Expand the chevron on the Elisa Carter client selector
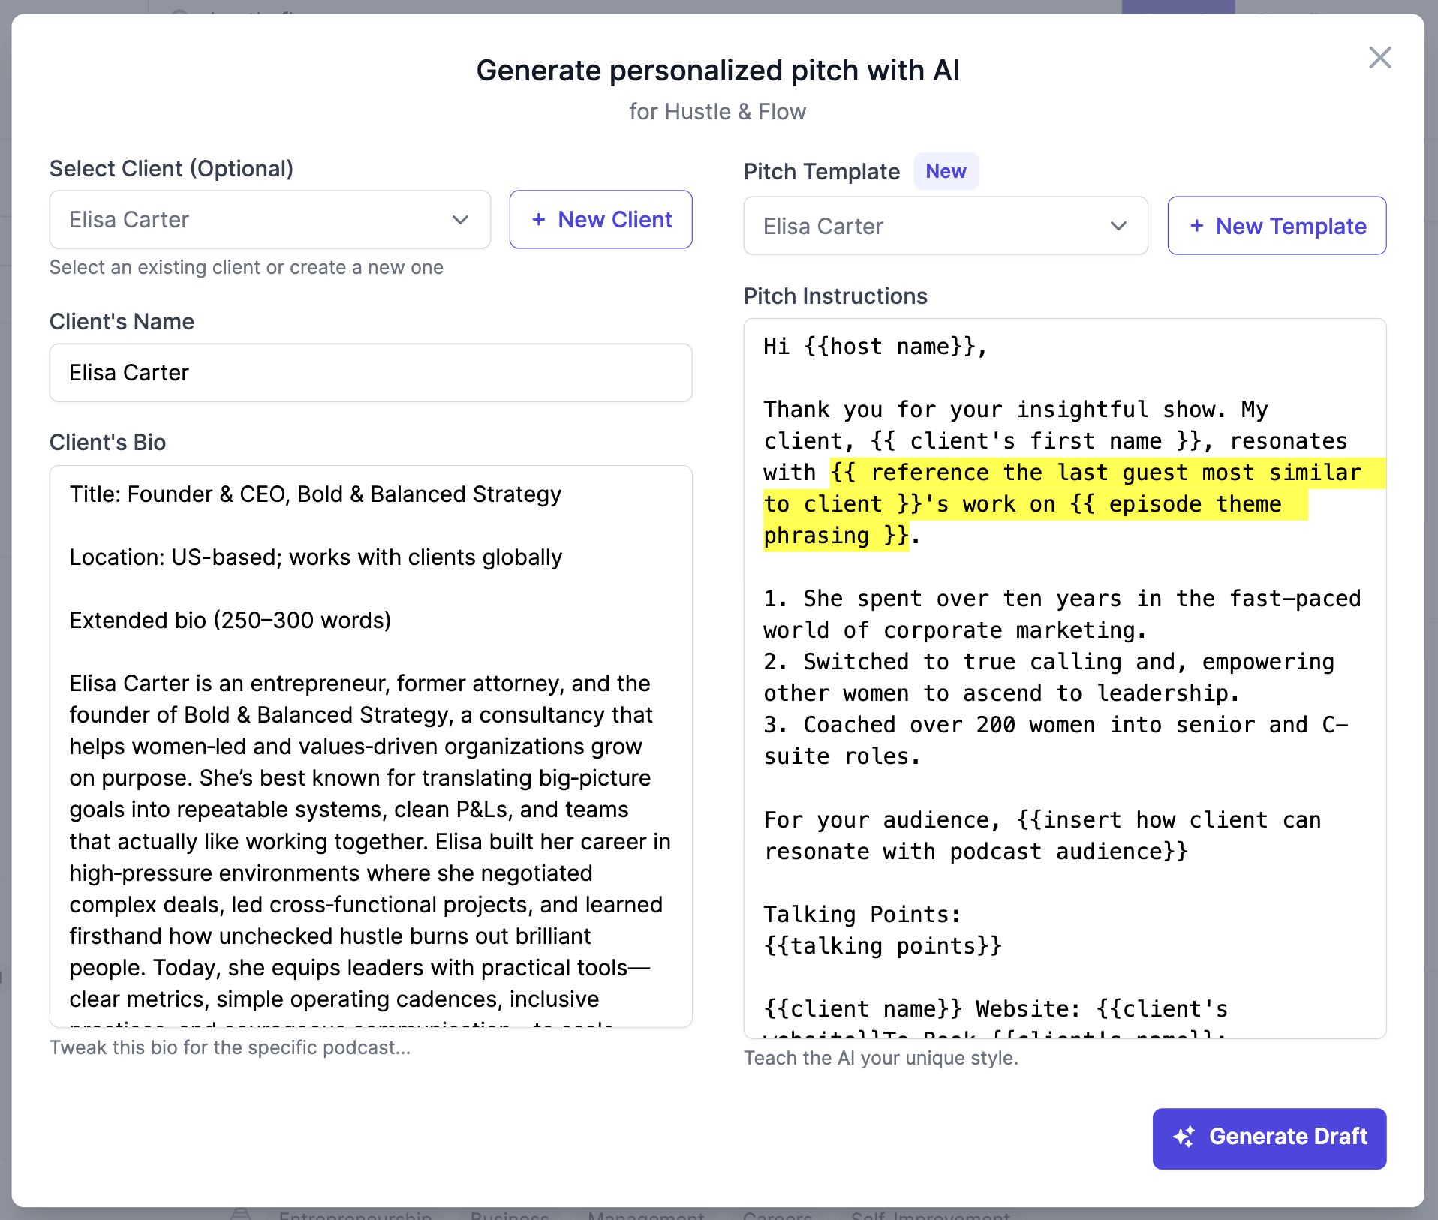This screenshot has height=1220, width=1438. (459, 219)
